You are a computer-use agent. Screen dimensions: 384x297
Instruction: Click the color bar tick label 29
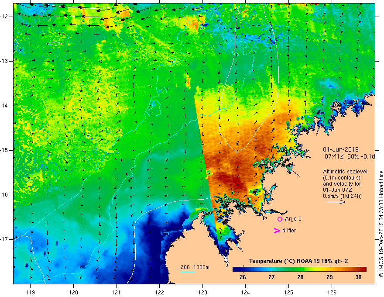pyautogui.click(x=329, y=277)
